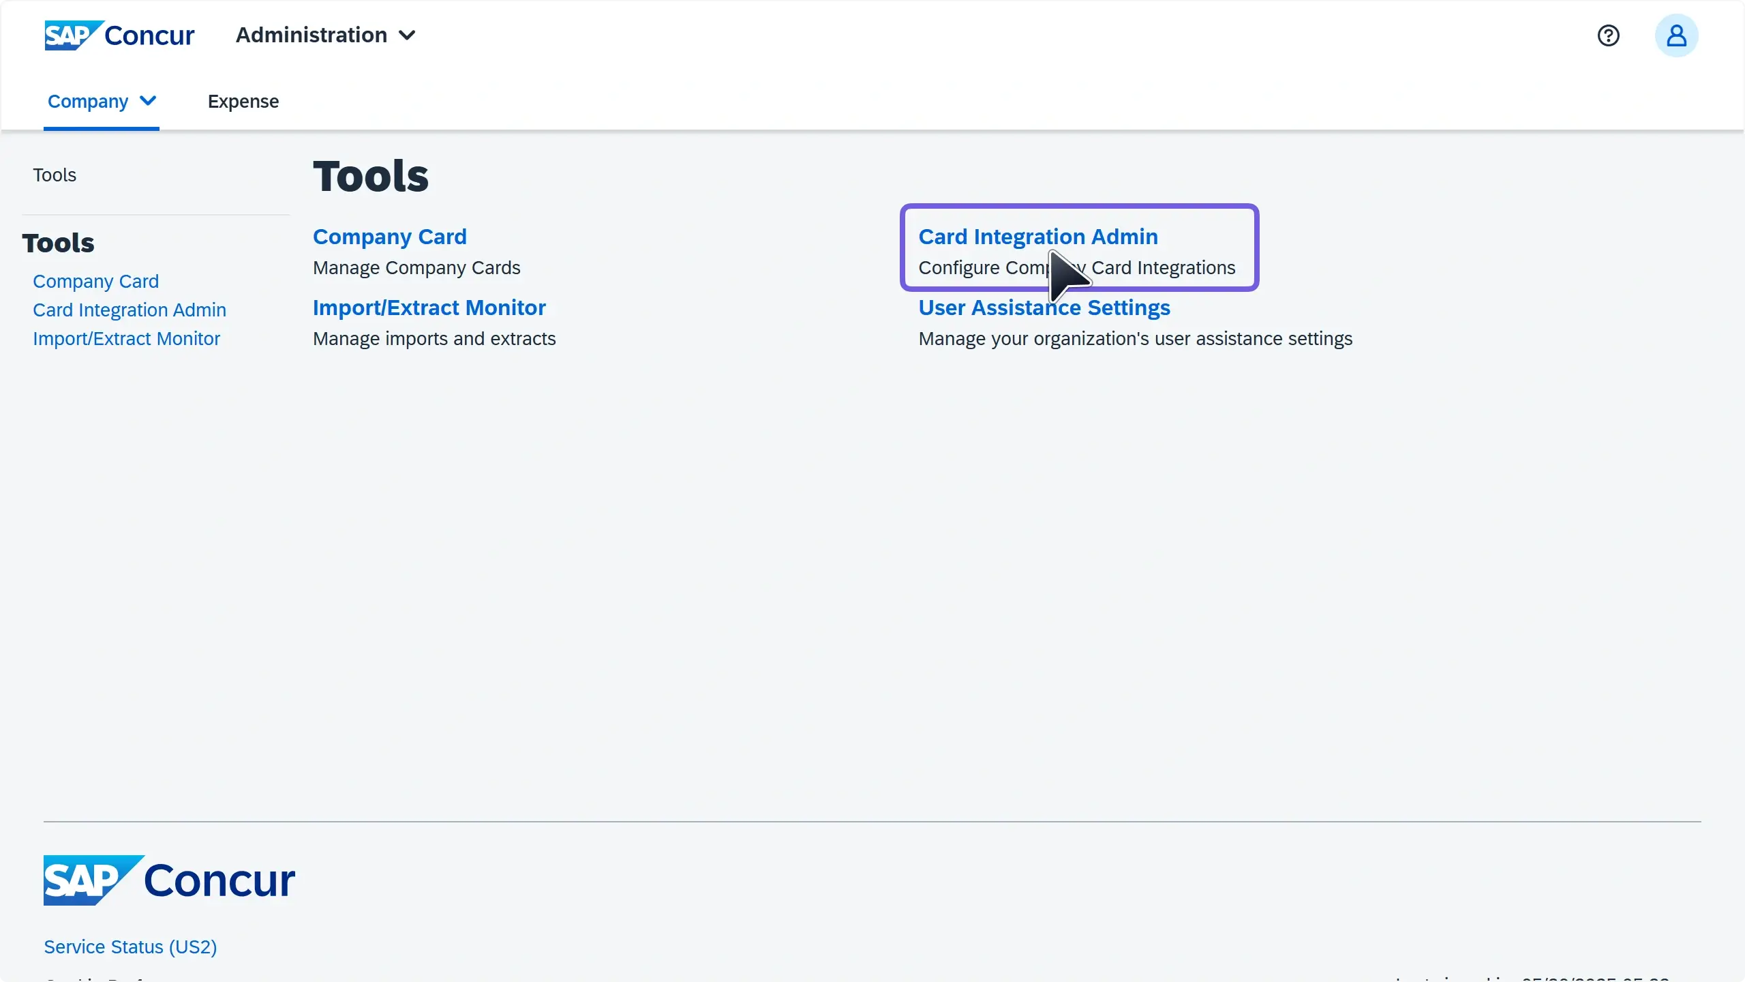Switch to the Expense tab
The image size is (1745, 982).
tap(243, 101)
